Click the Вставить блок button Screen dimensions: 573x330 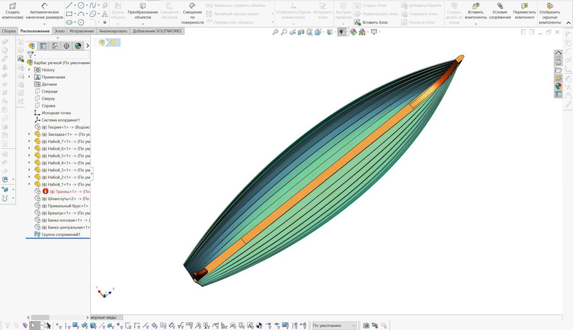371,22
